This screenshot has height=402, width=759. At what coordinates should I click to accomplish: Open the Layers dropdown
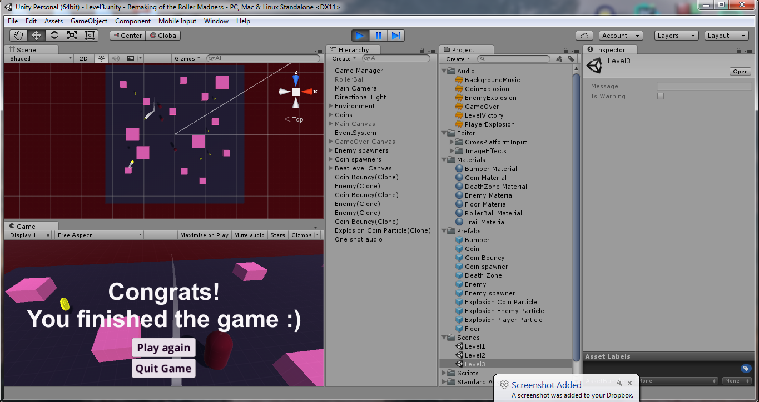(x=676, y=36)
